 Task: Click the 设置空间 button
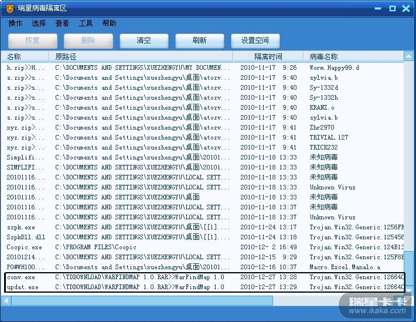click(255, 40)
